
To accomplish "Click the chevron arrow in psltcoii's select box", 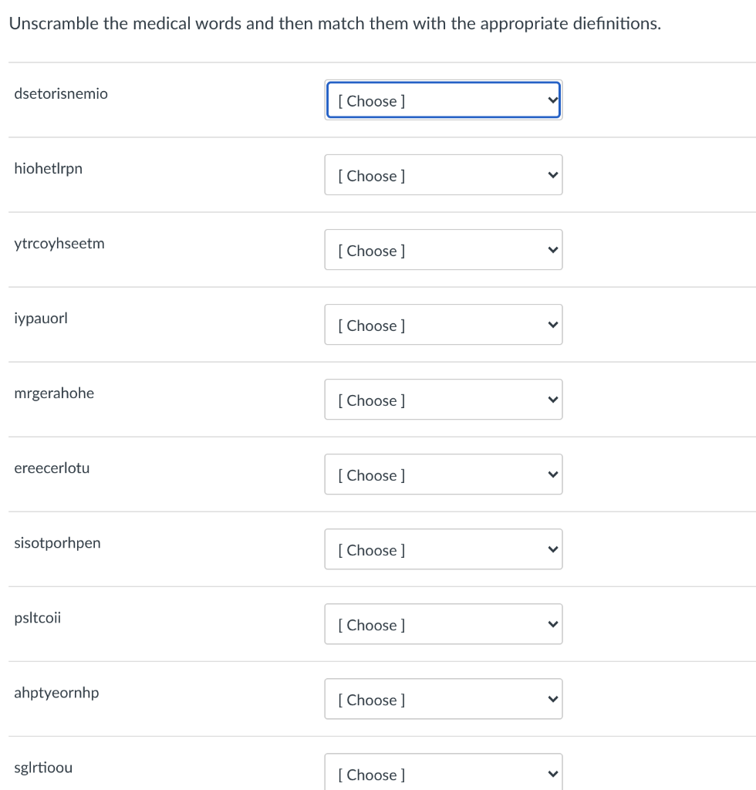I will [552, 624].
